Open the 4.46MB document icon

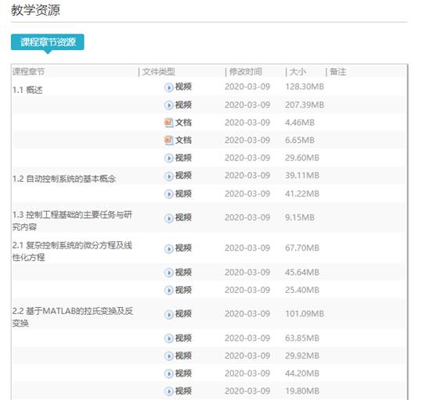pos(168,123)
